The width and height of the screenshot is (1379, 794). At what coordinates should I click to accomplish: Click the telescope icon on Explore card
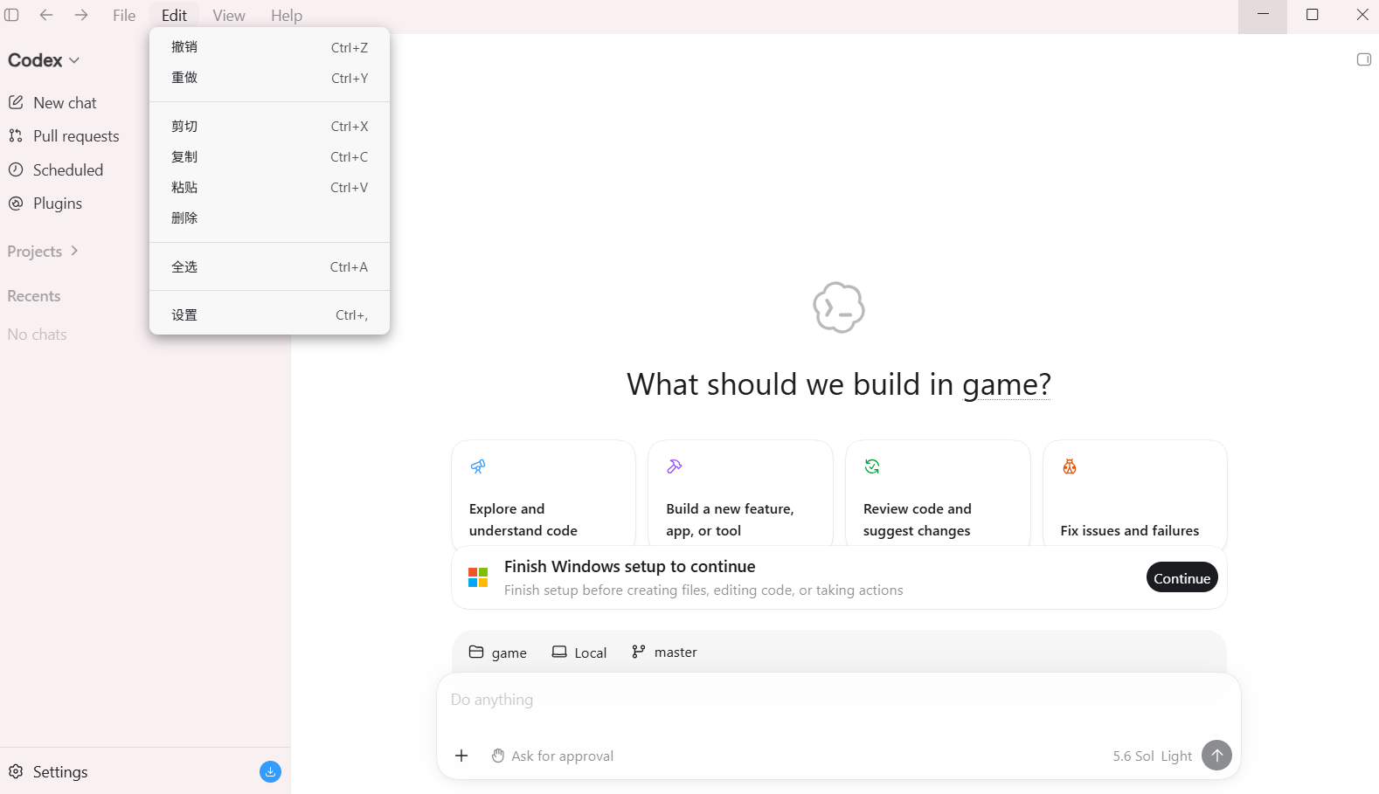pyautogui.click(x=478, y=466)
